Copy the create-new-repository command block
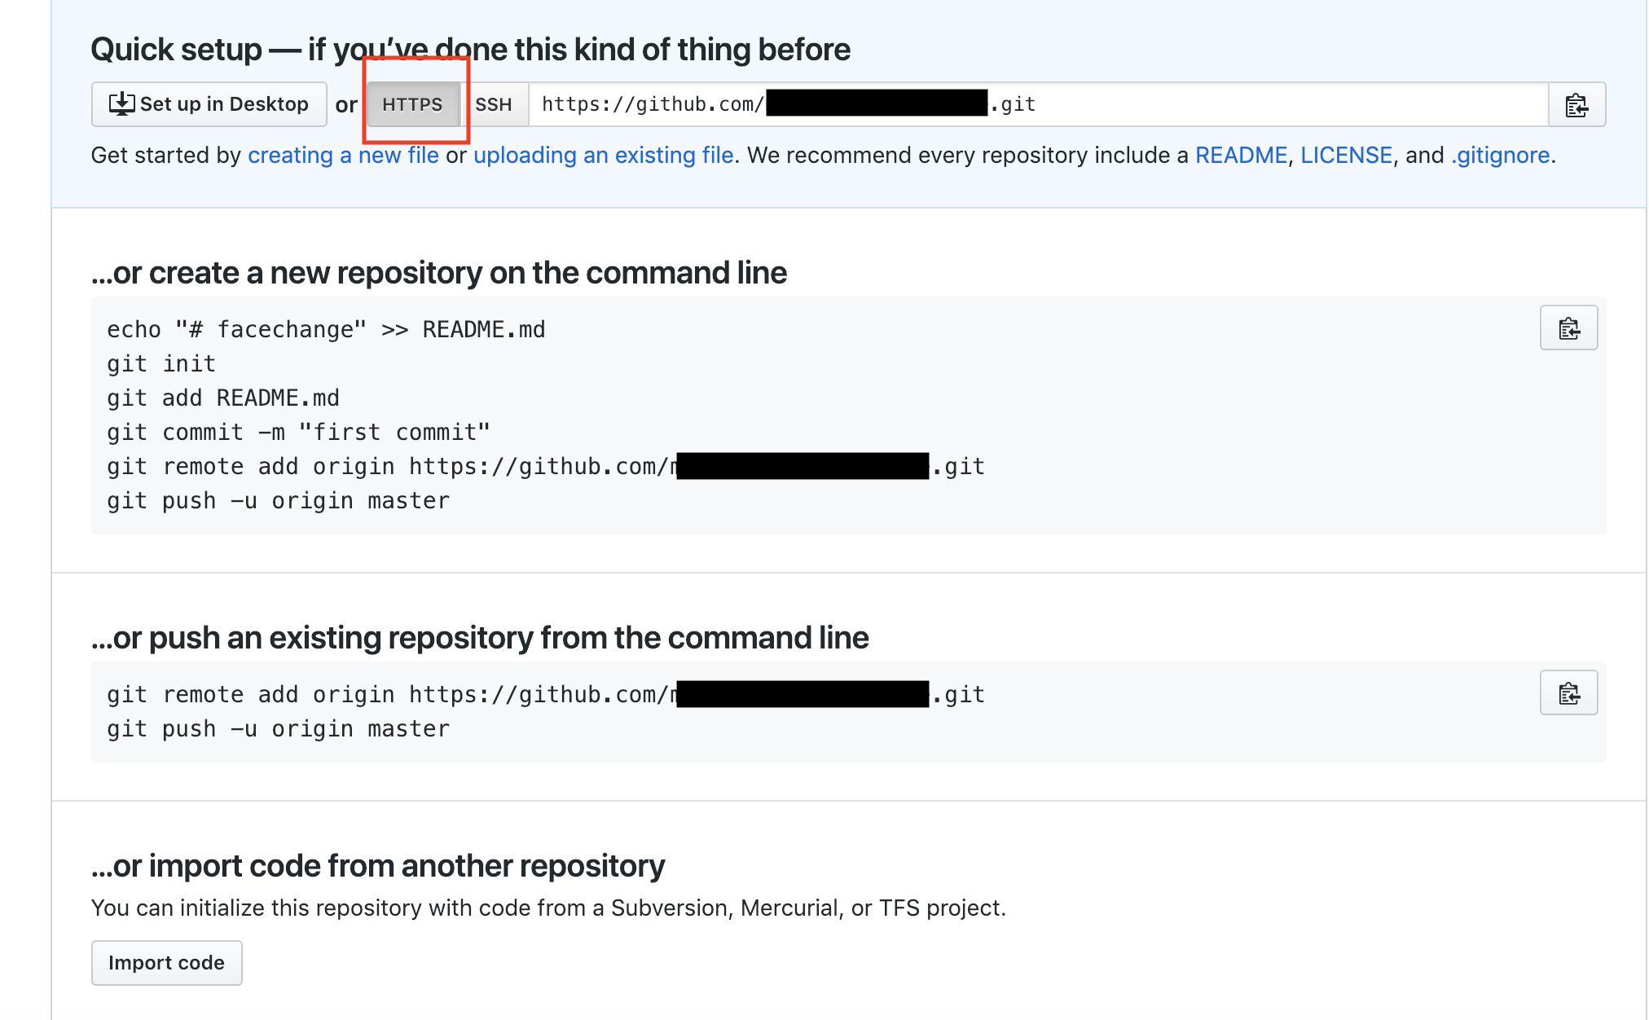The height and width of the screenshot is (1020, 1649). (1568, 328)
